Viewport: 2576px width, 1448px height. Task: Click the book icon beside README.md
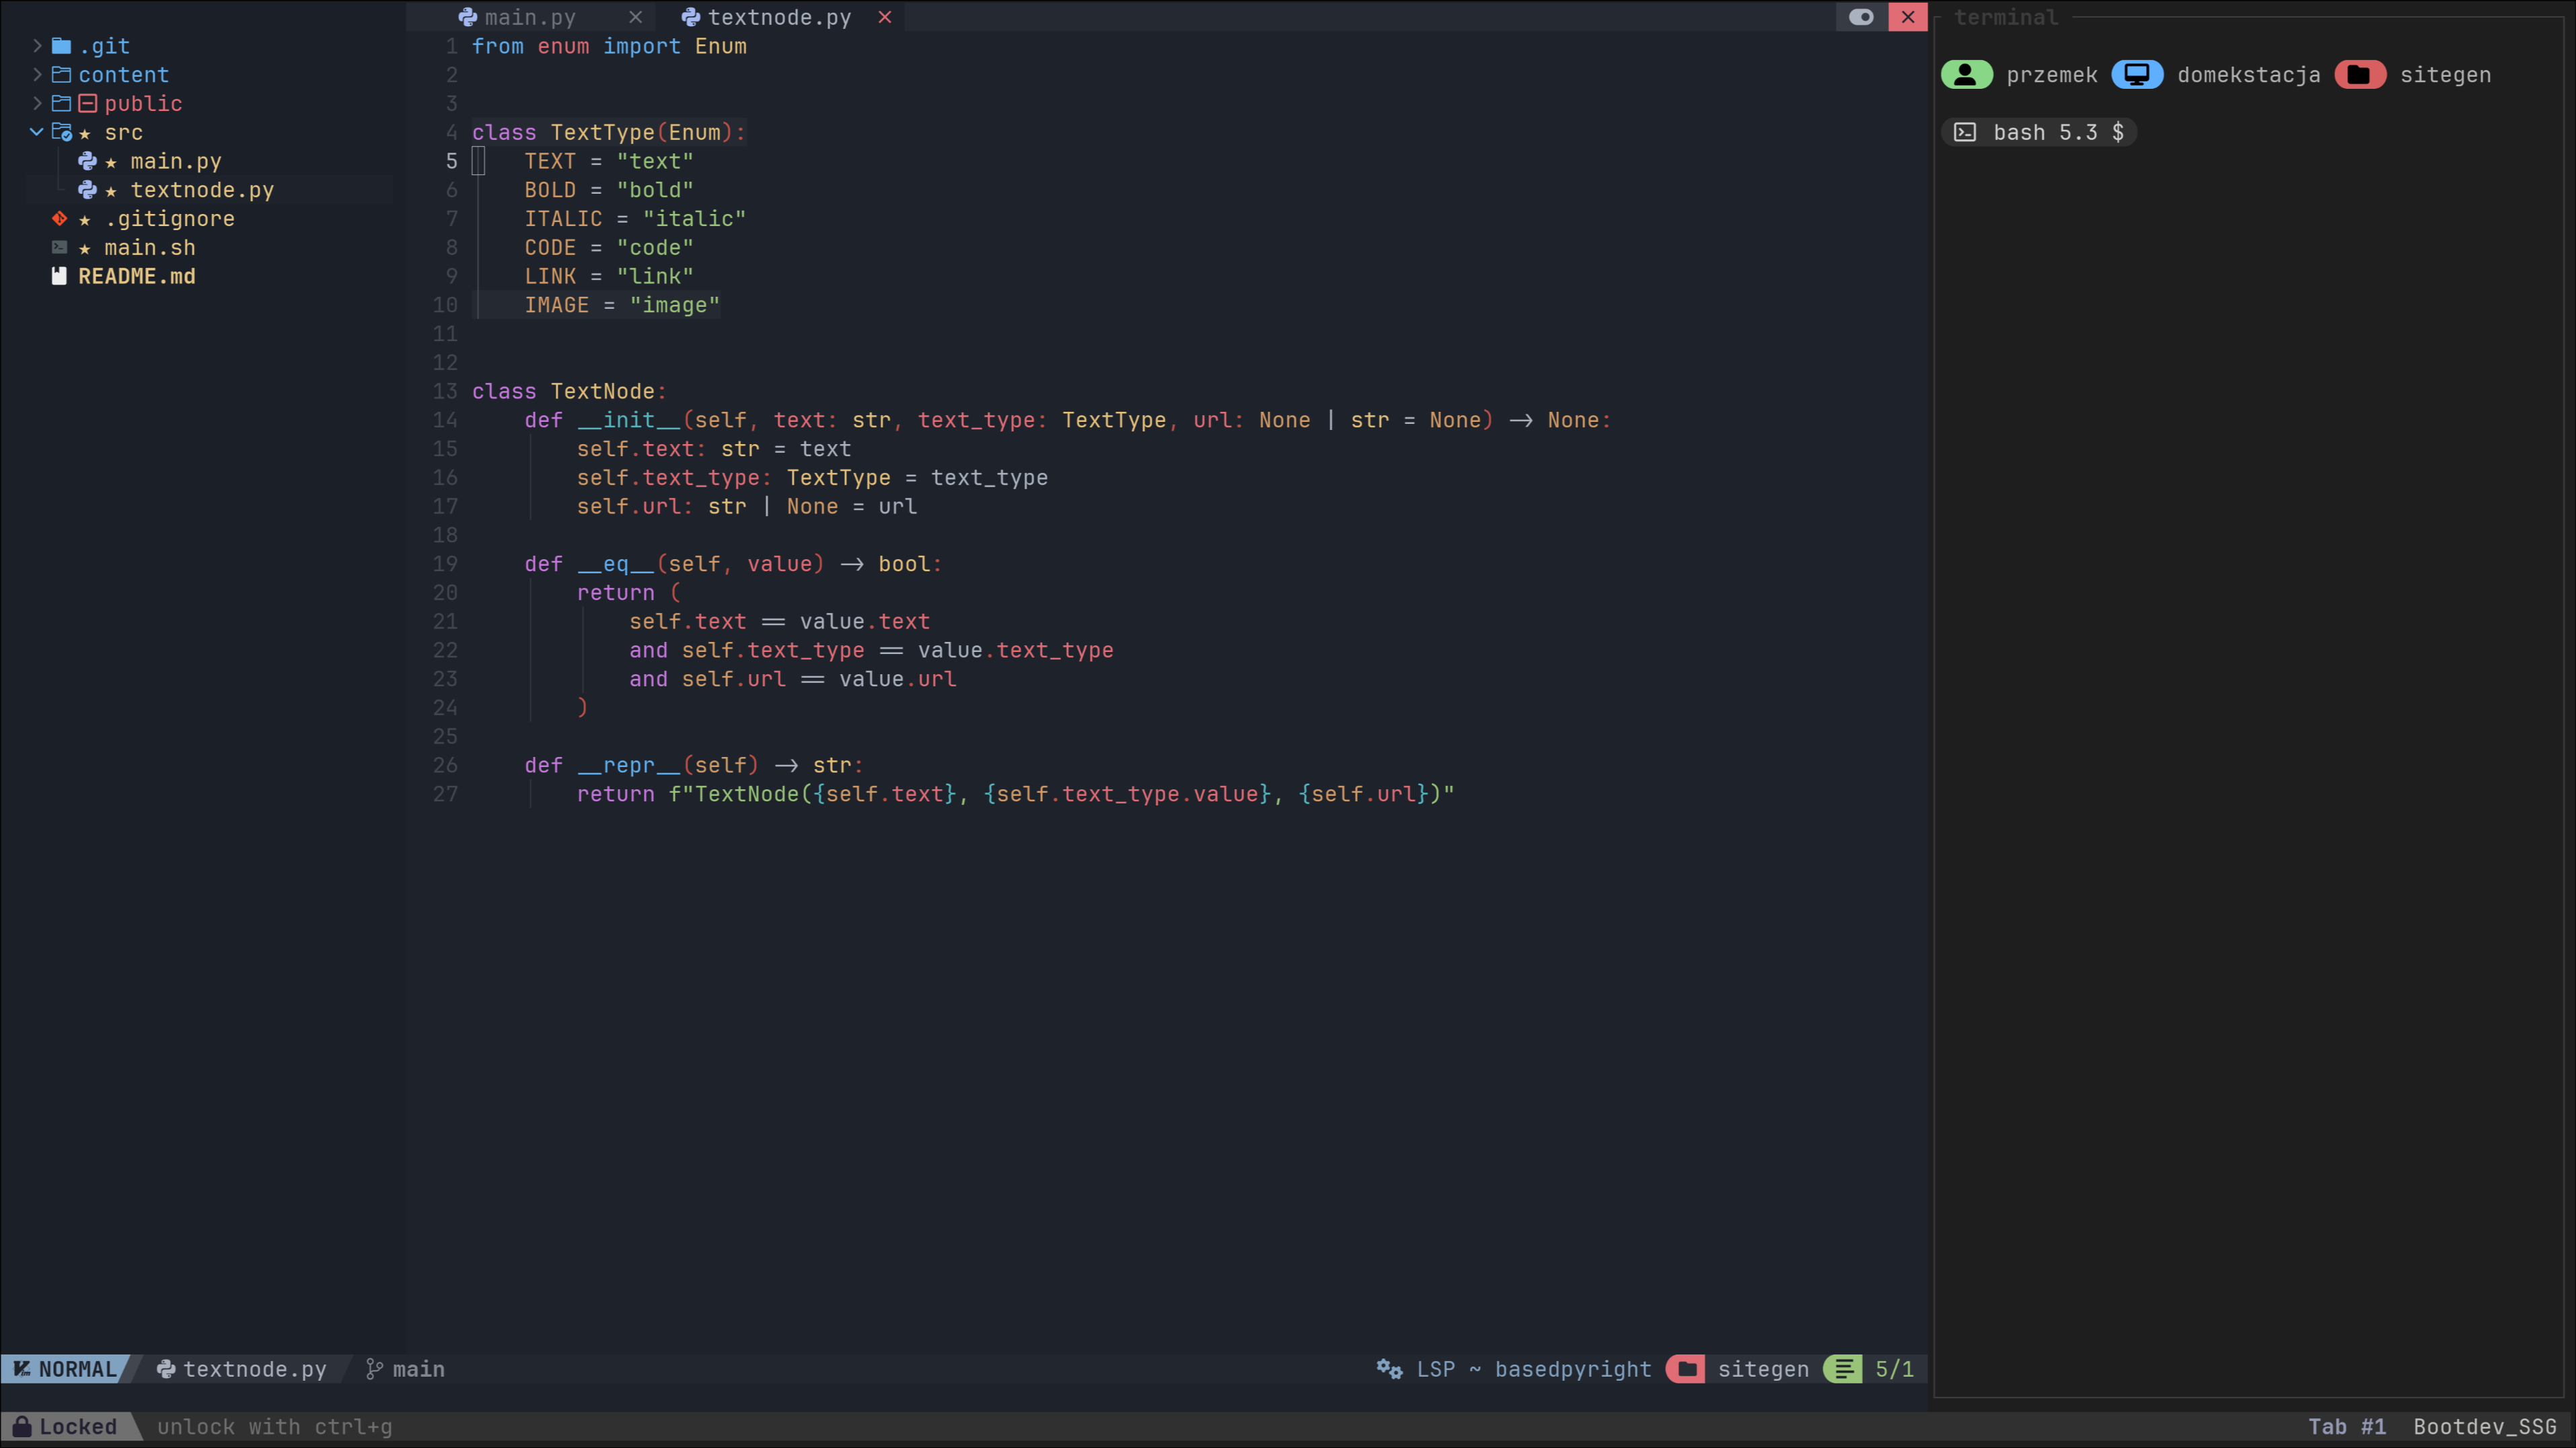pyautogui.click(x=59, y=276)
